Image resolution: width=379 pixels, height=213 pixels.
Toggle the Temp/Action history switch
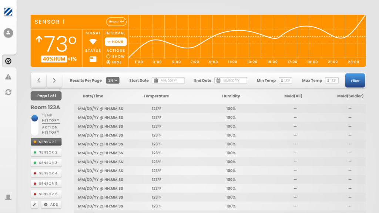pyautogui.click(x=34, y=124)
